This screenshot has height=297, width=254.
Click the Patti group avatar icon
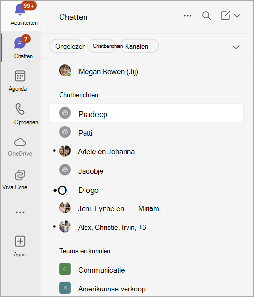click(x=65, y=132)
